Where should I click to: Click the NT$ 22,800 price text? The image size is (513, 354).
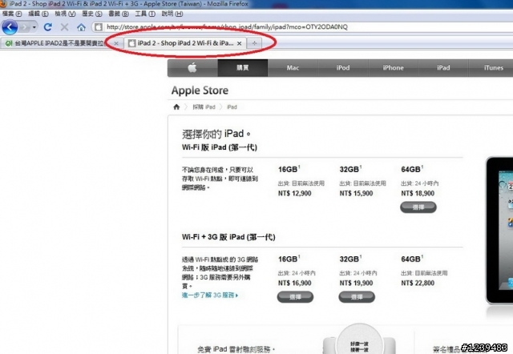coord(418,283)
